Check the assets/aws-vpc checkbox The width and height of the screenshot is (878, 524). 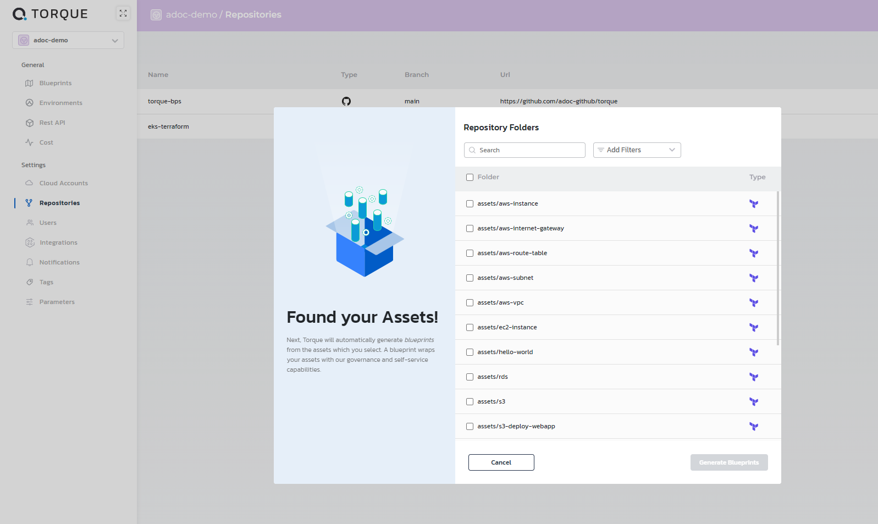pyautogui.click(x=470, y=302)
